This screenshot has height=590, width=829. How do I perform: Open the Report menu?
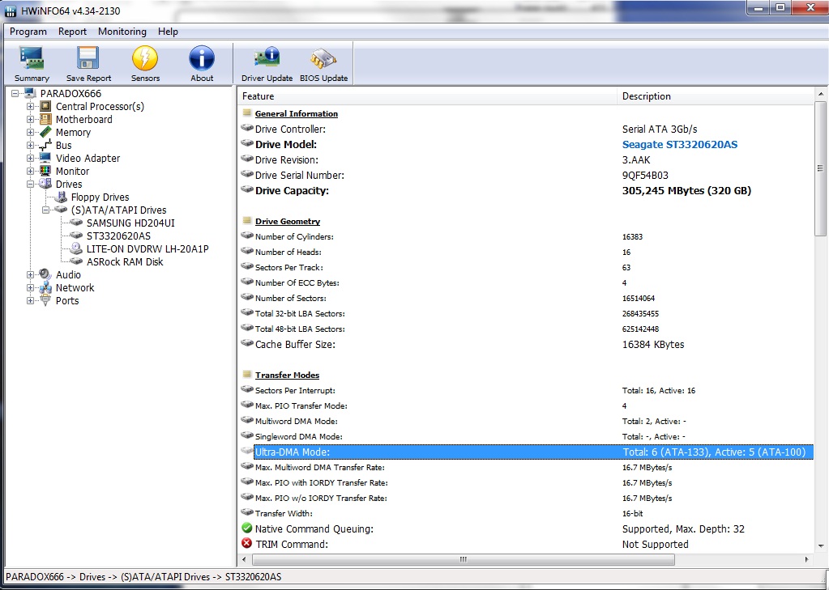72,32
